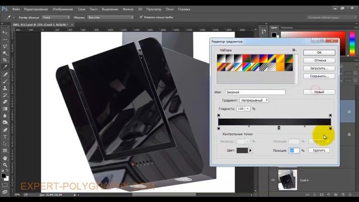Select the Eyedropper tool in toolbox
359x202 pixels.
5,67
